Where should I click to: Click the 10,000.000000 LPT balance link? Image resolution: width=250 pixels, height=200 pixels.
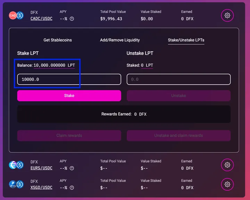coord(54,65)
